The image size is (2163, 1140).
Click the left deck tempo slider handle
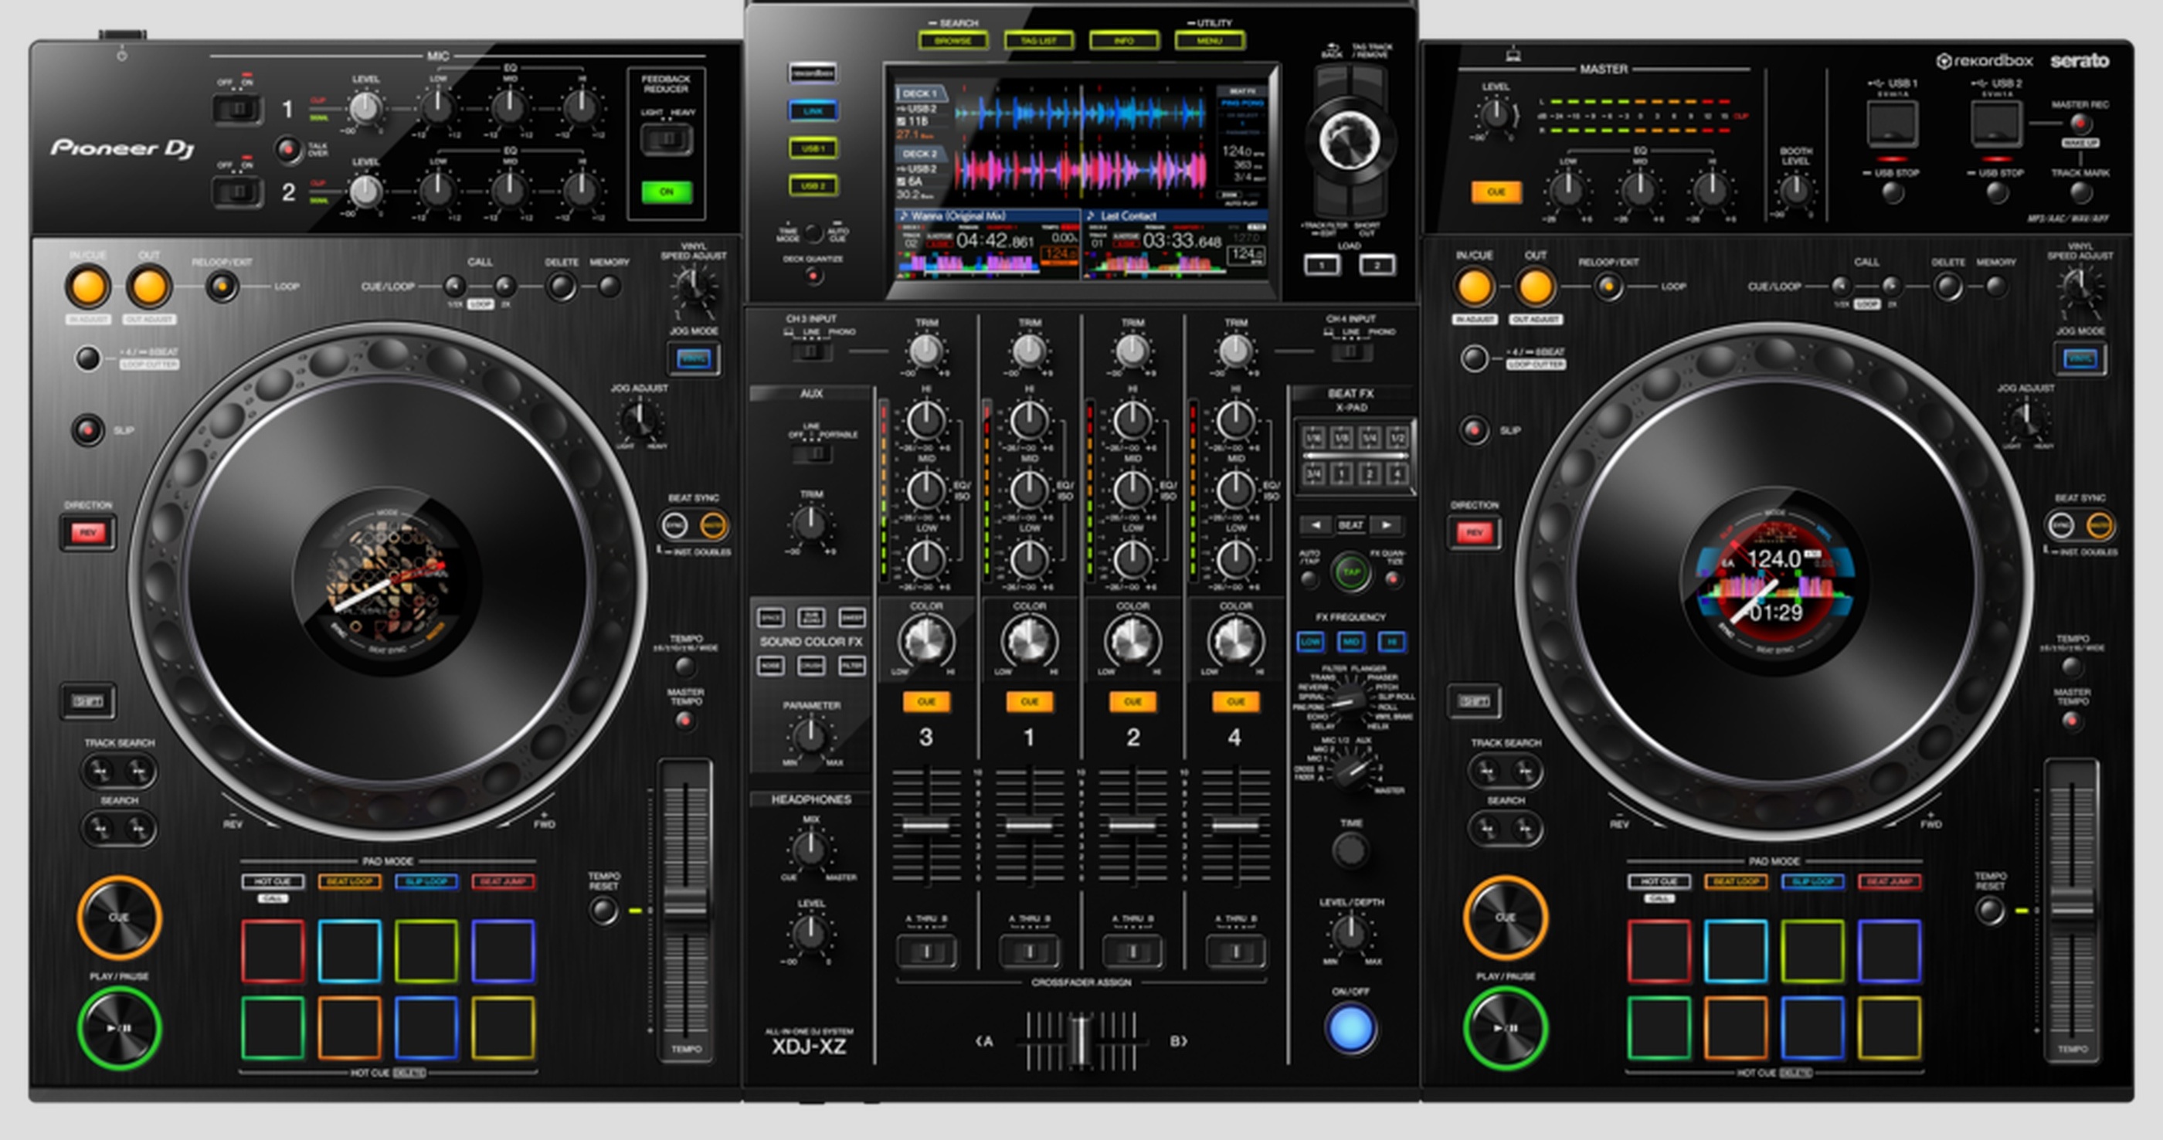(686, 908)
